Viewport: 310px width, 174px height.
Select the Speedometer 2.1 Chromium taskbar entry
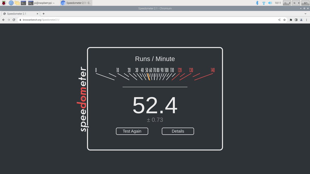click(76, 3)
